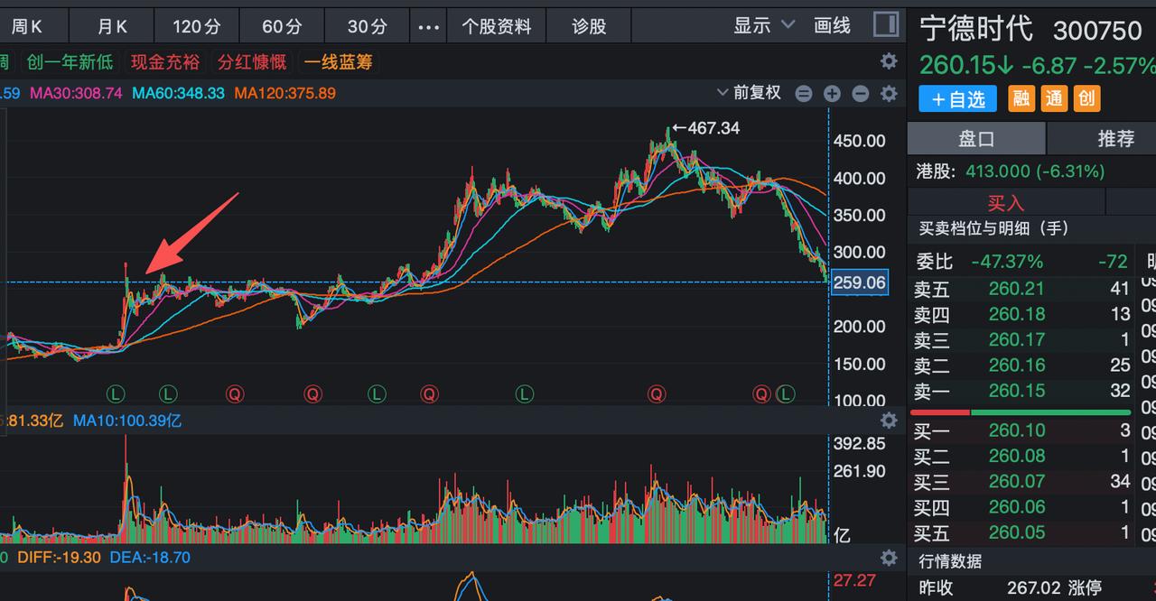
Task: Click the orange 通 connect badge
Action: [1054, 98]
